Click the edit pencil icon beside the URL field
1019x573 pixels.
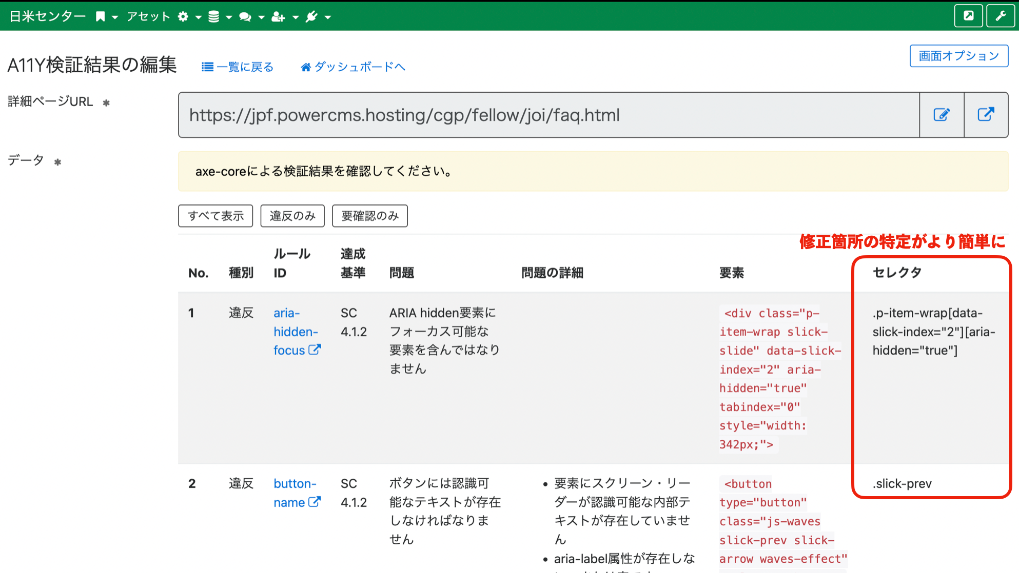coord(942,115)
